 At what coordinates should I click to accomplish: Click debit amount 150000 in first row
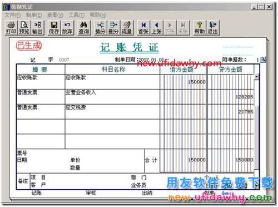point(197,82)
